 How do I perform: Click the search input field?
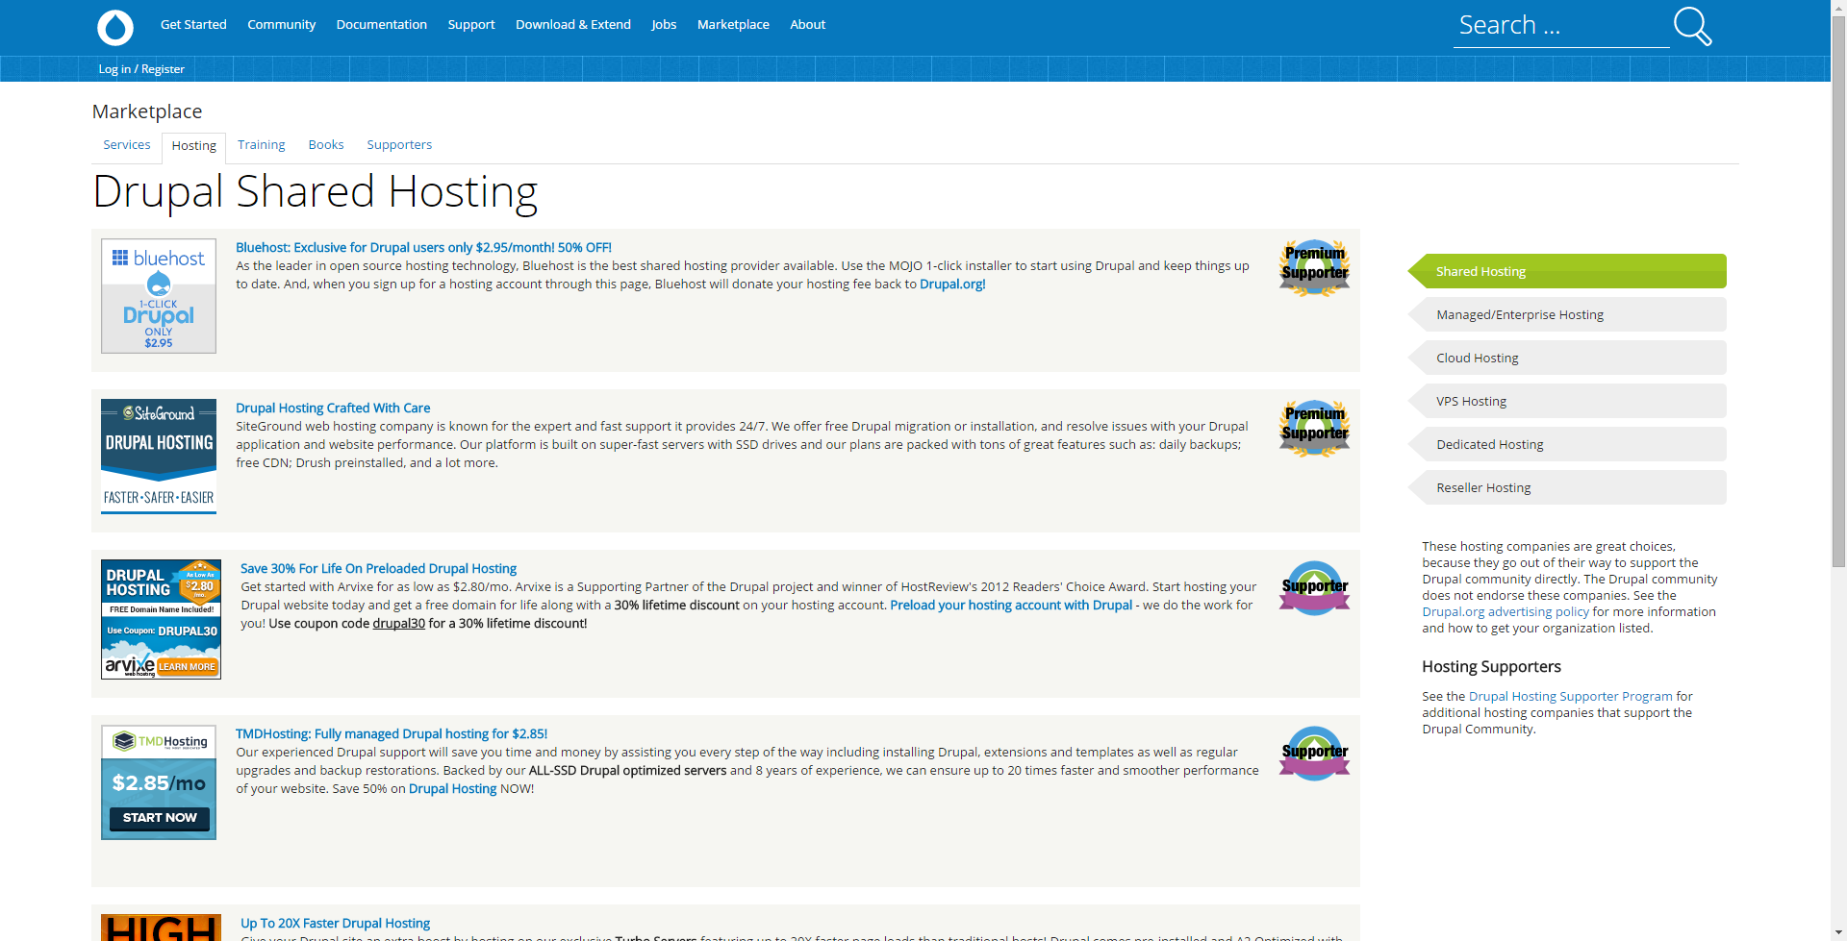(1558, 25)
